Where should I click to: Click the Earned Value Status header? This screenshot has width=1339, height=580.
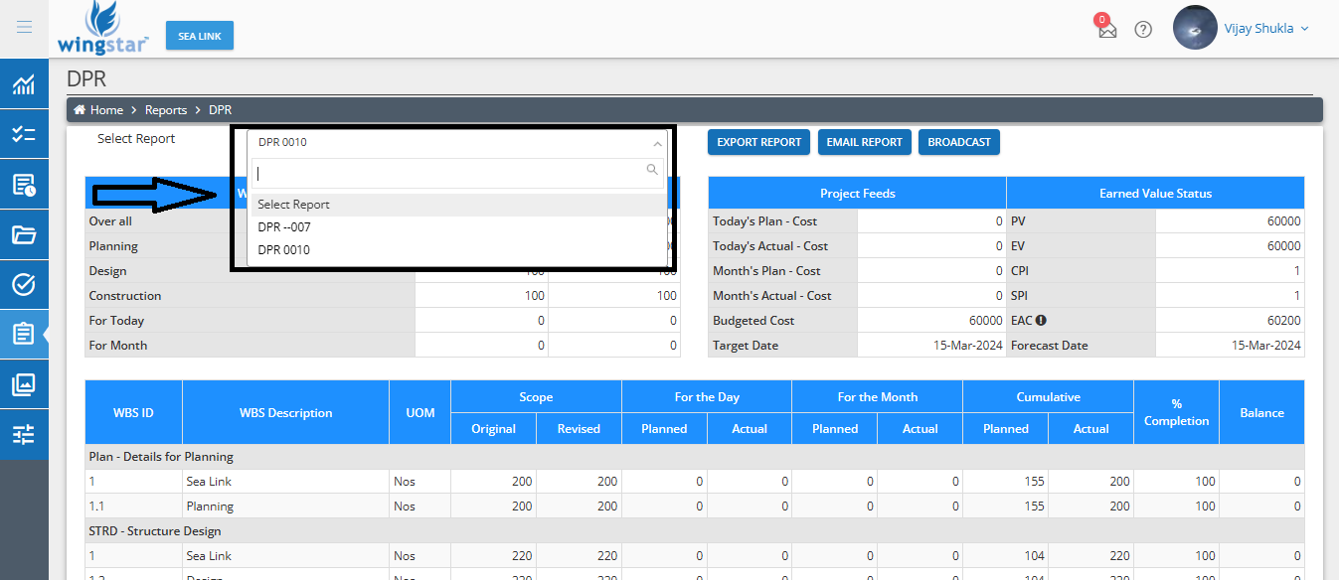point(1155,193)
